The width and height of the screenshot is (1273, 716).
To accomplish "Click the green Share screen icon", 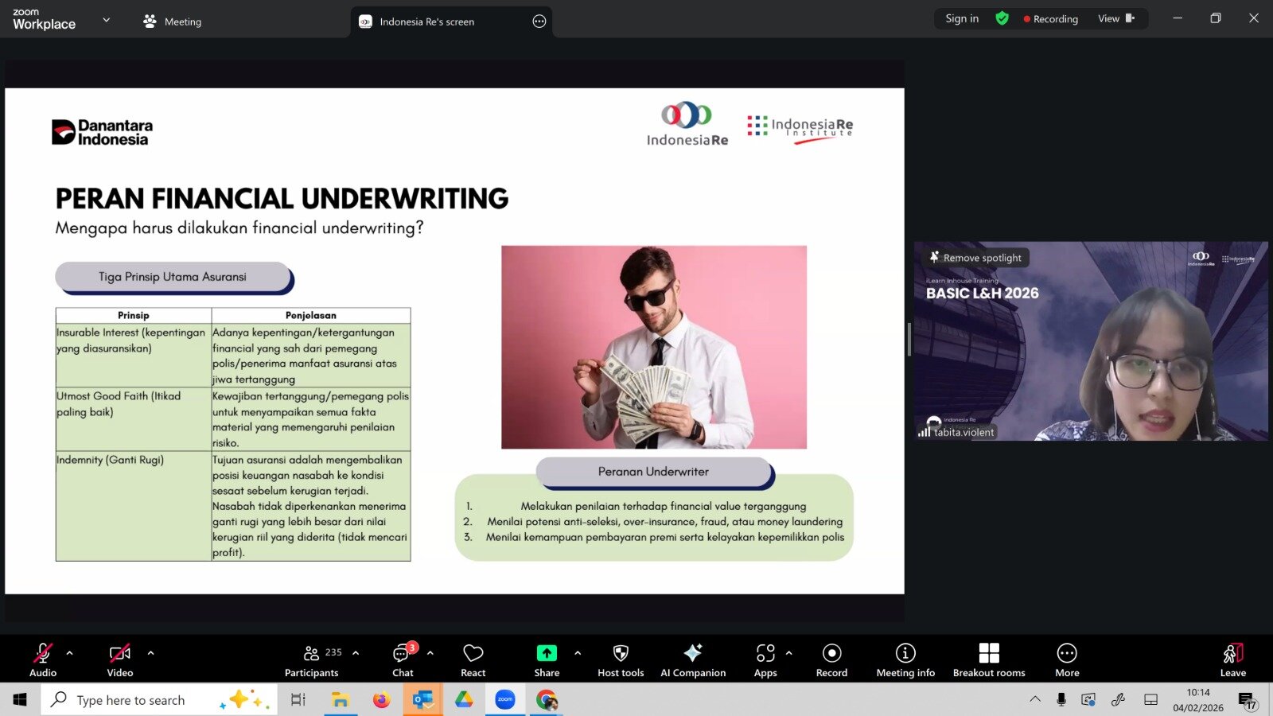I will coord(547,653).
